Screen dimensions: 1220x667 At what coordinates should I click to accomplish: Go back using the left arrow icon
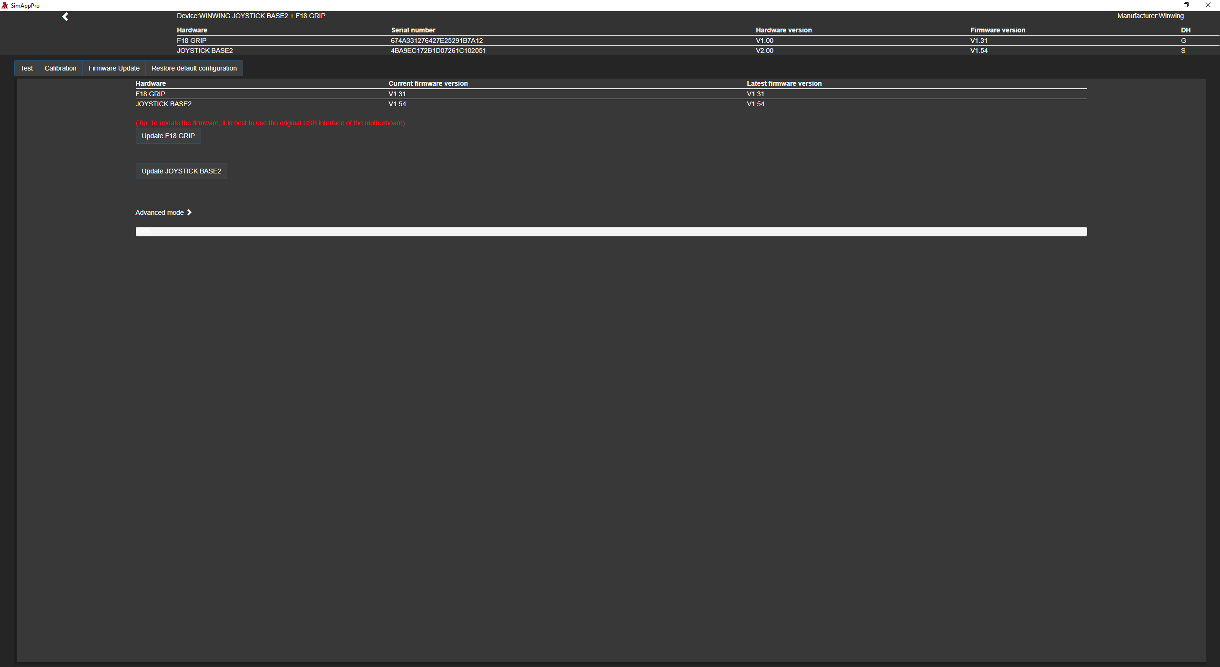[x=65, y=17]
